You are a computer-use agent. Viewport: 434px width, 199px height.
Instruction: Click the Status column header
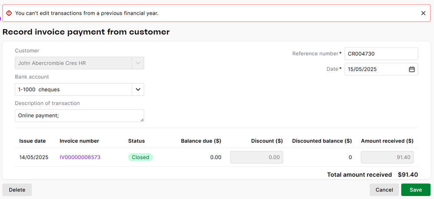[x=136, y=141]
